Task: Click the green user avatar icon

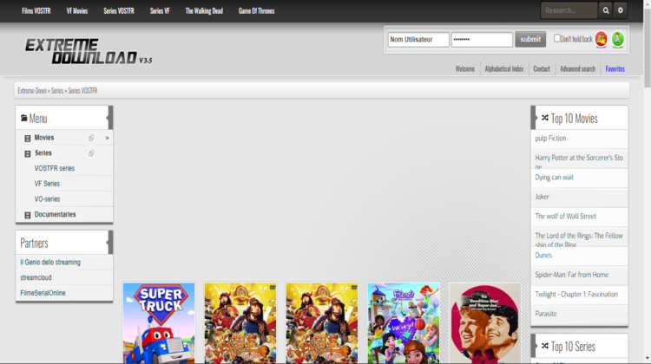Action: (x=617, y=39)
